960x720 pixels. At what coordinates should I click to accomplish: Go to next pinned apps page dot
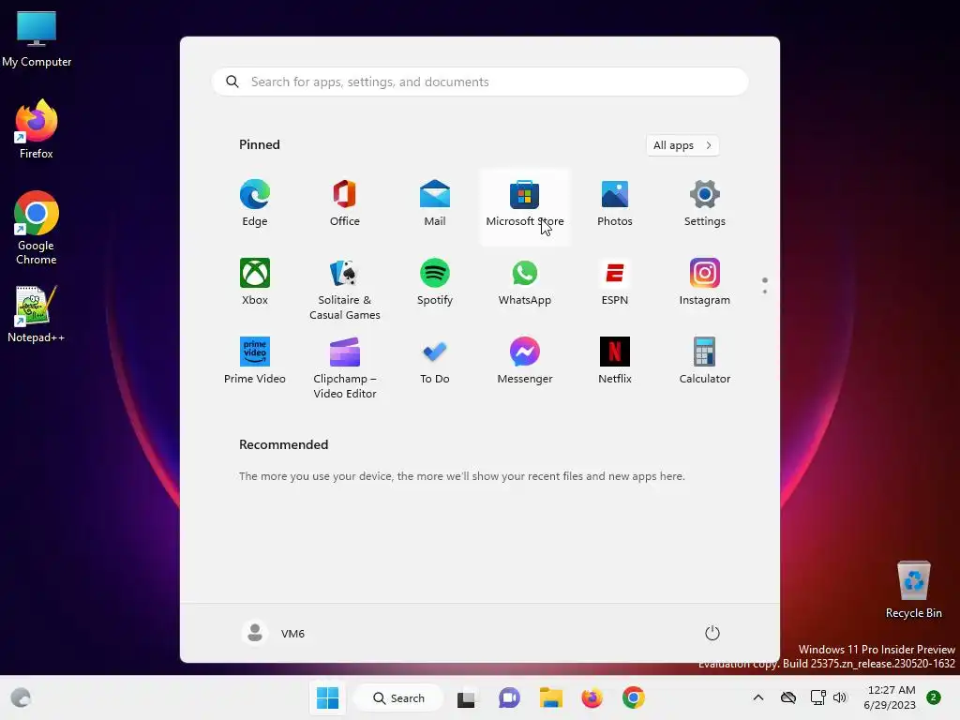765,292
